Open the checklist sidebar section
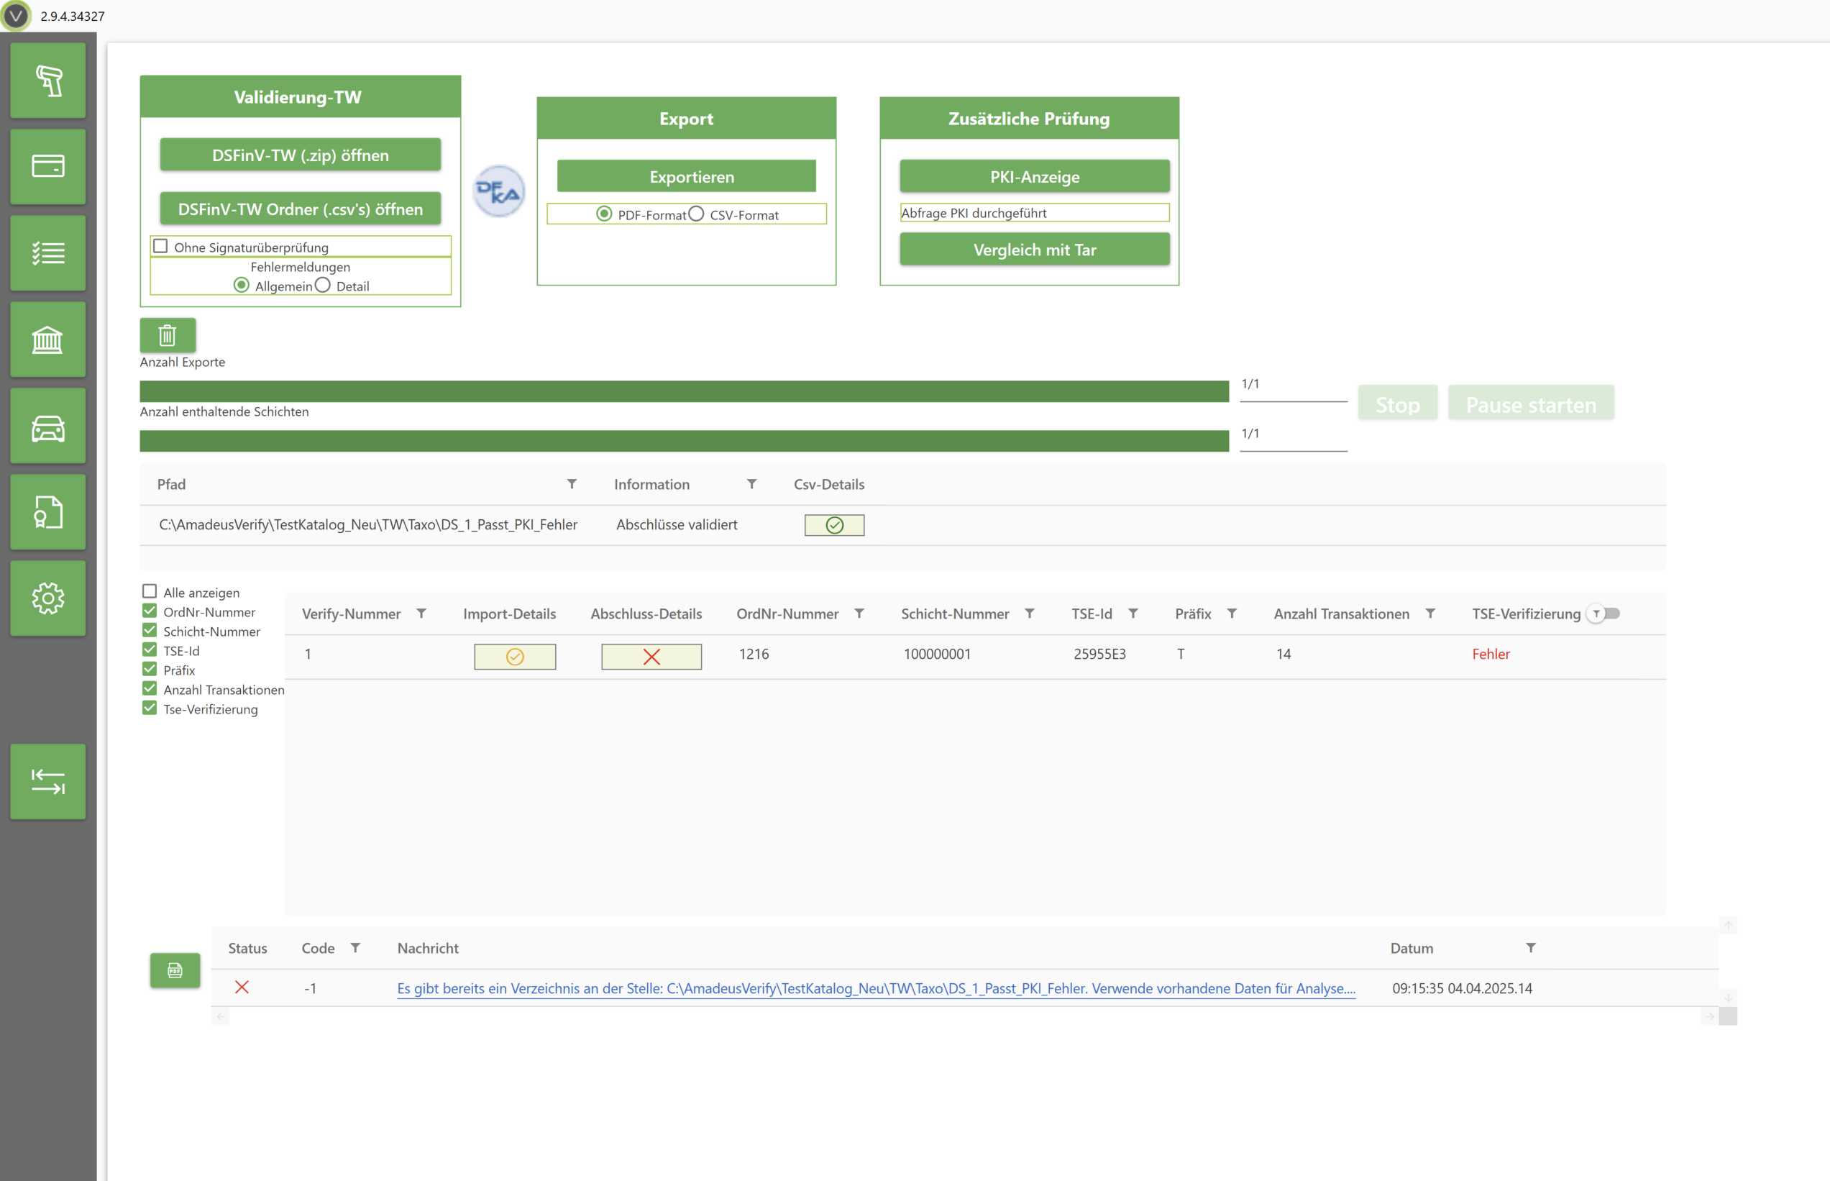 pos(47,253)
